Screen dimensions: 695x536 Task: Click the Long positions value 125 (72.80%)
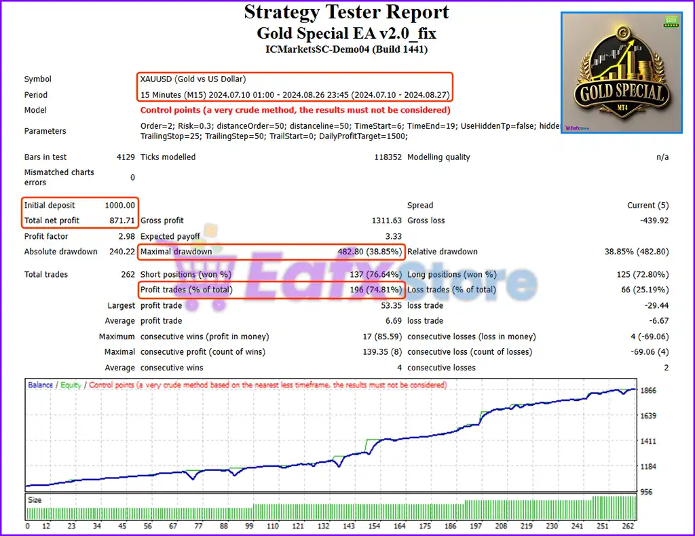click(642, 274)
